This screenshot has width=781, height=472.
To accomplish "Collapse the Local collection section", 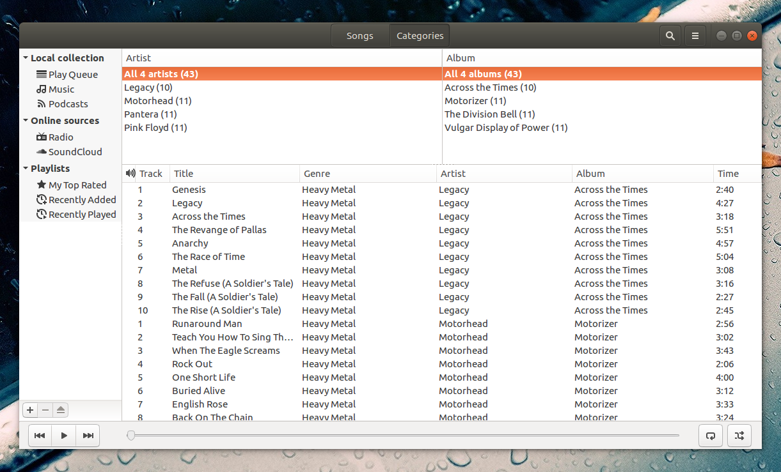I will [26, 58].
